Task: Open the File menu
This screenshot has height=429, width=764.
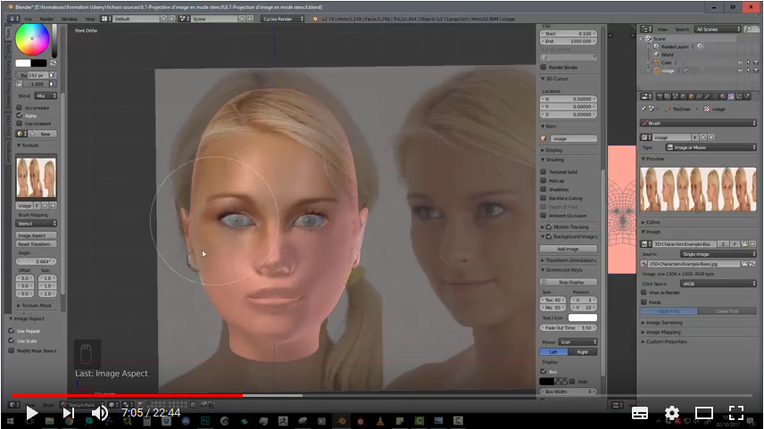Action: 29,19
